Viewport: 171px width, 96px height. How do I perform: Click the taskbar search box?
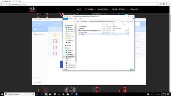click(x=20, y=94)
